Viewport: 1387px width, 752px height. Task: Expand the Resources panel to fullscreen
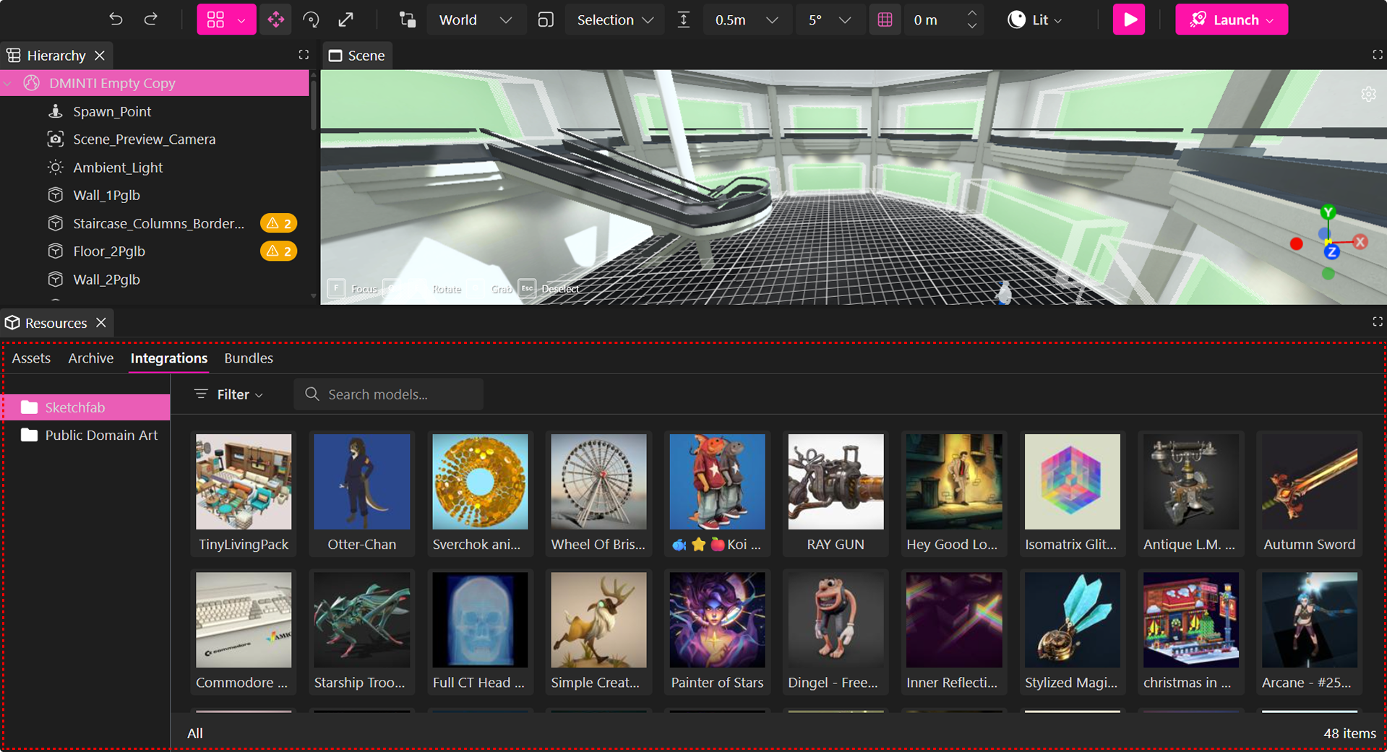tap(1376, 322)
